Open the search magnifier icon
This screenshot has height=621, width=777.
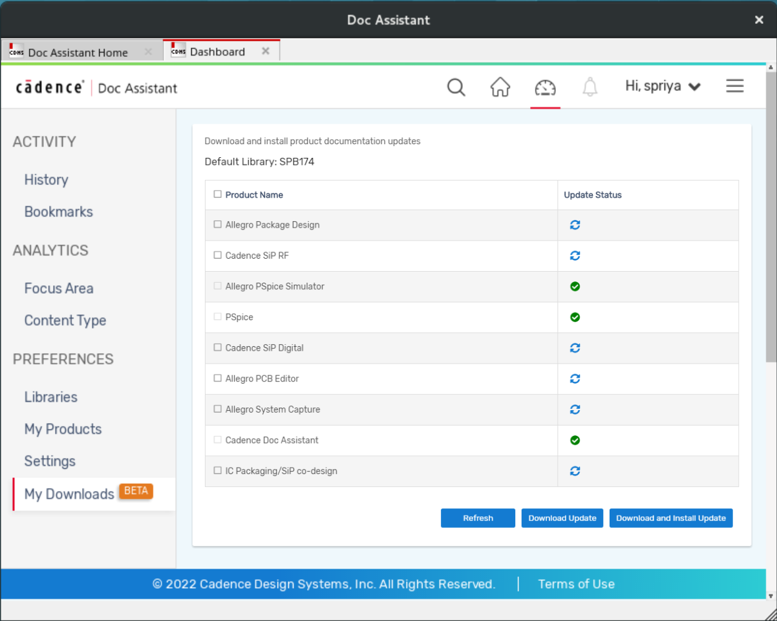456,87
